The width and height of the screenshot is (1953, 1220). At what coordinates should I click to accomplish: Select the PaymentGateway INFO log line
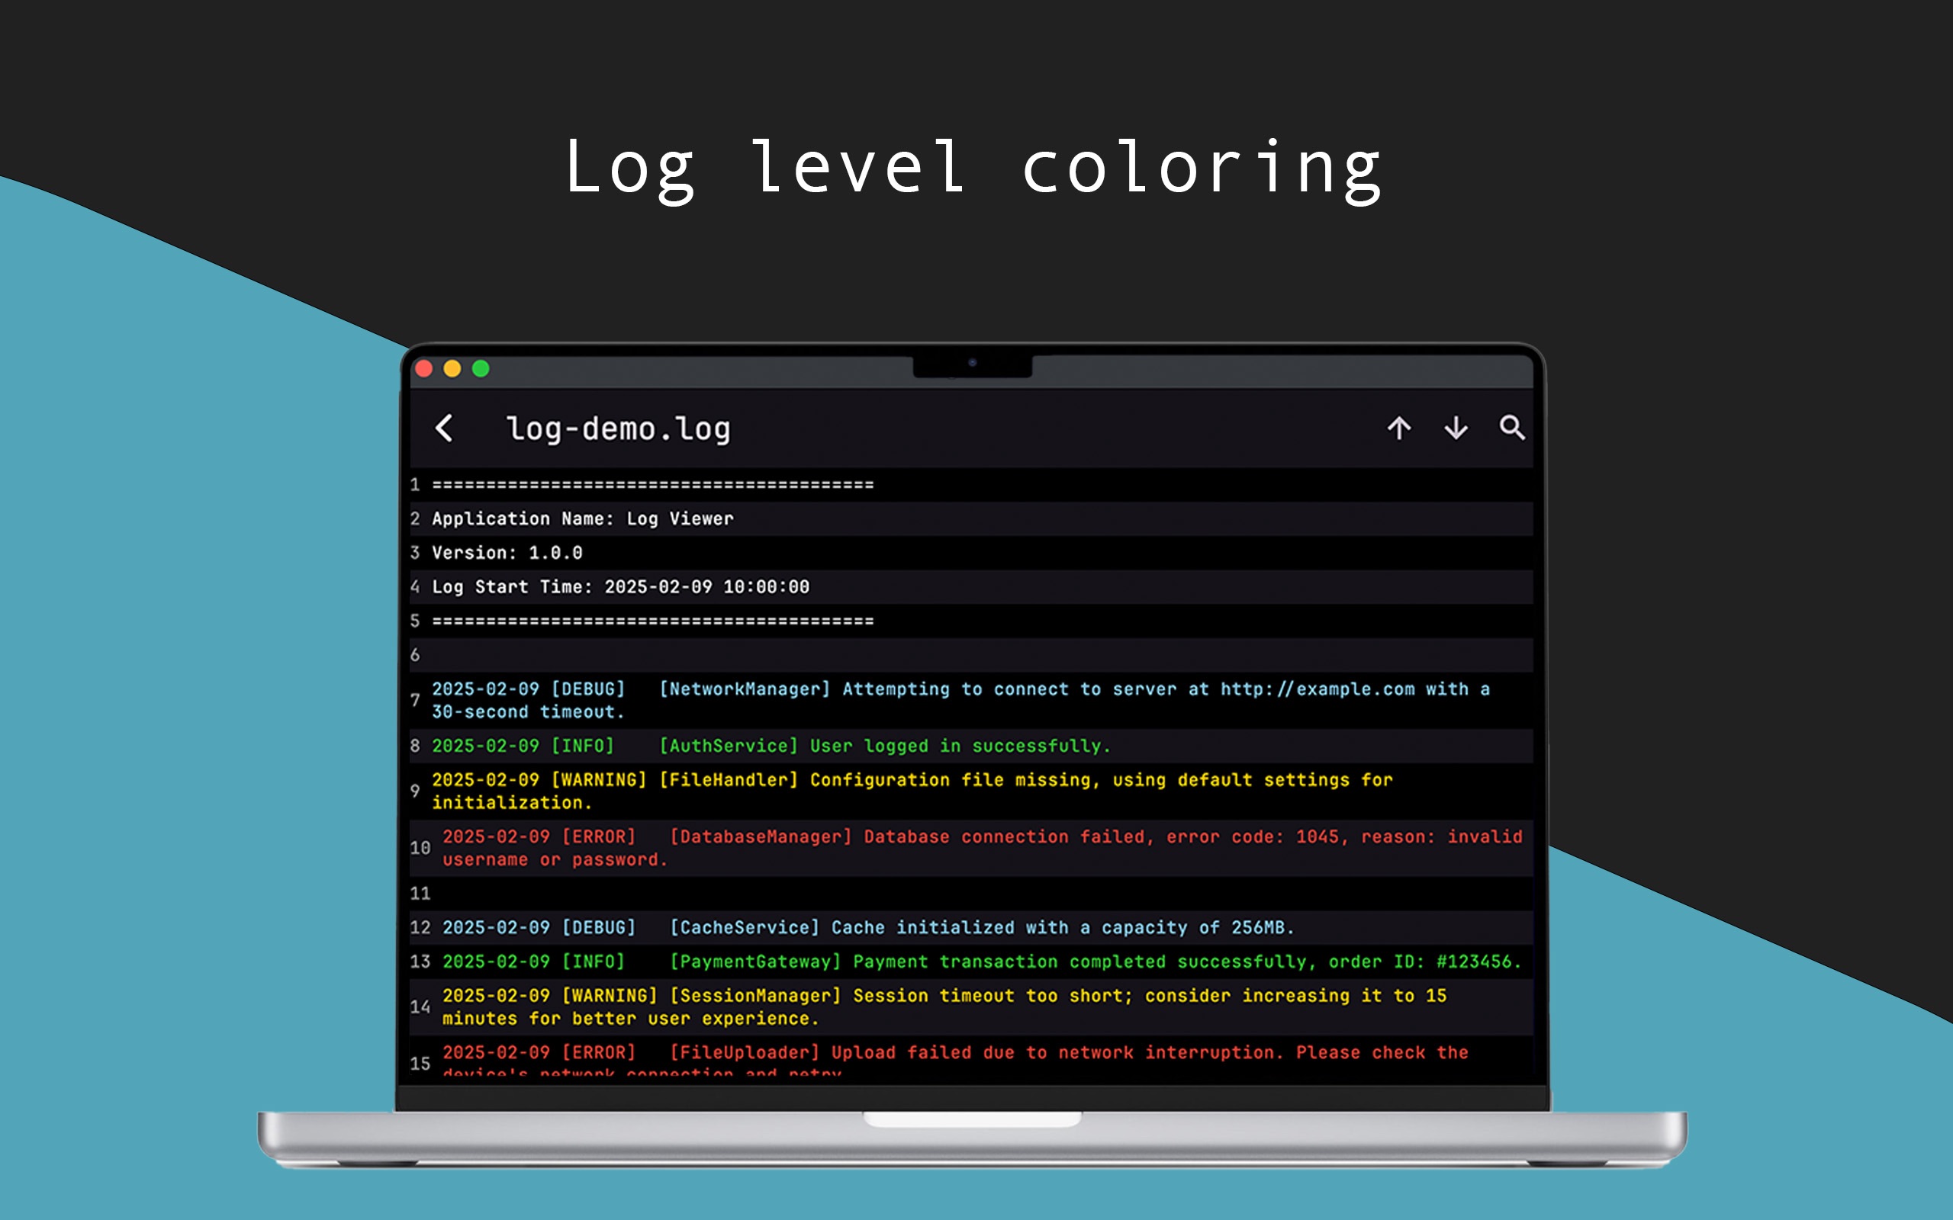pos(972,962)
